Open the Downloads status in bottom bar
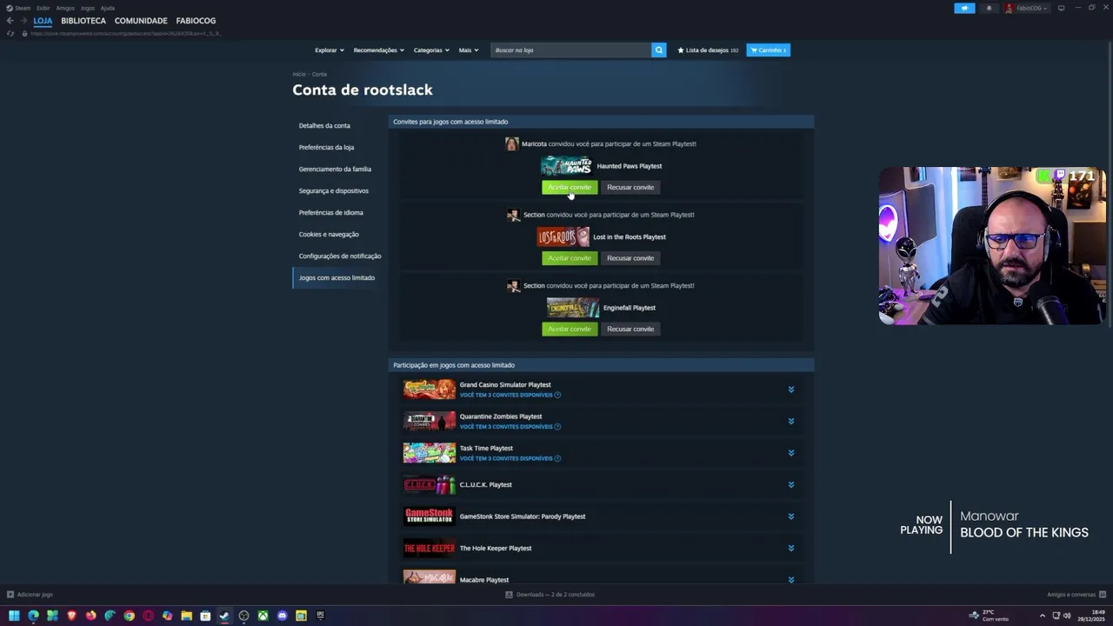 click(550, 595)
